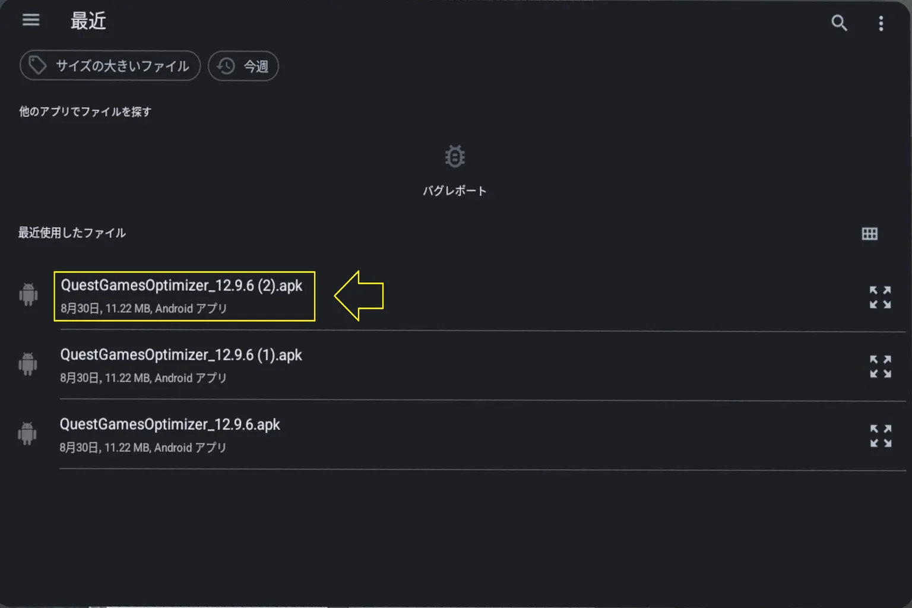Click the 最近使用したファイル section header
This screenshot has width=912, height=608.
71,233
